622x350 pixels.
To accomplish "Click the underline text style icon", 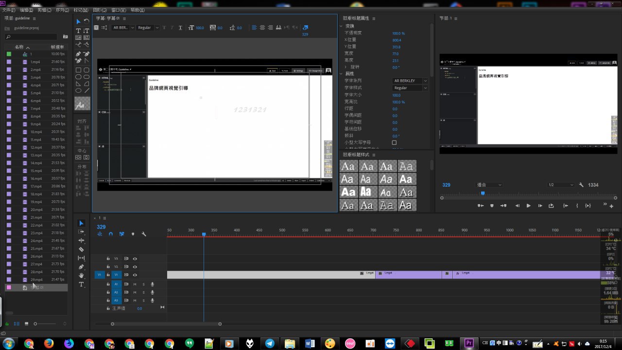I will tap(181, 28).
